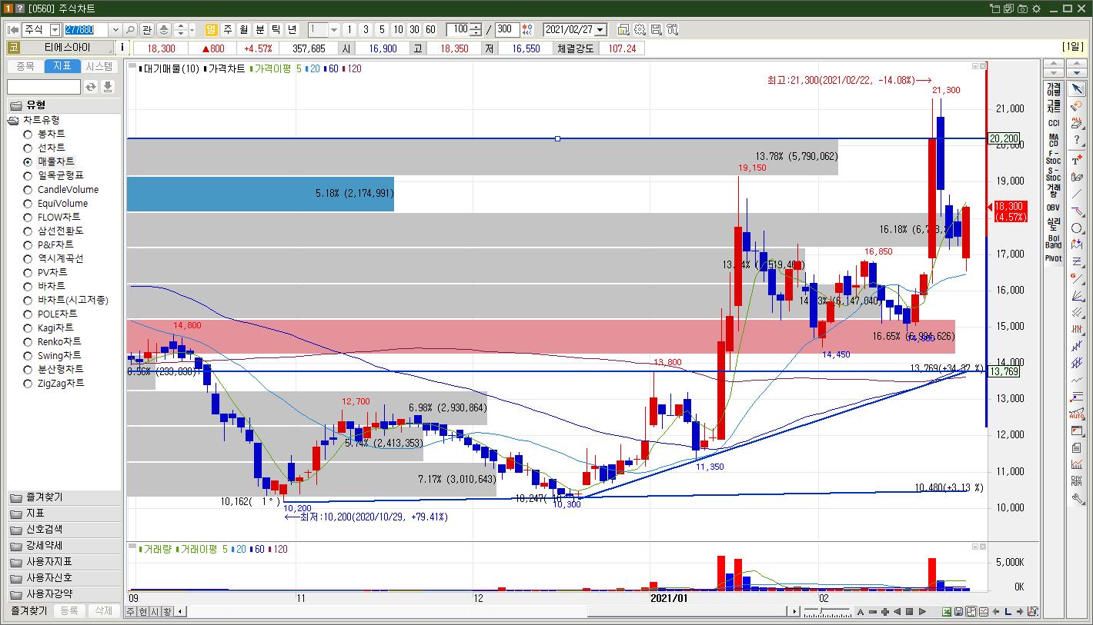Switch to the 종목 tab

25,66
